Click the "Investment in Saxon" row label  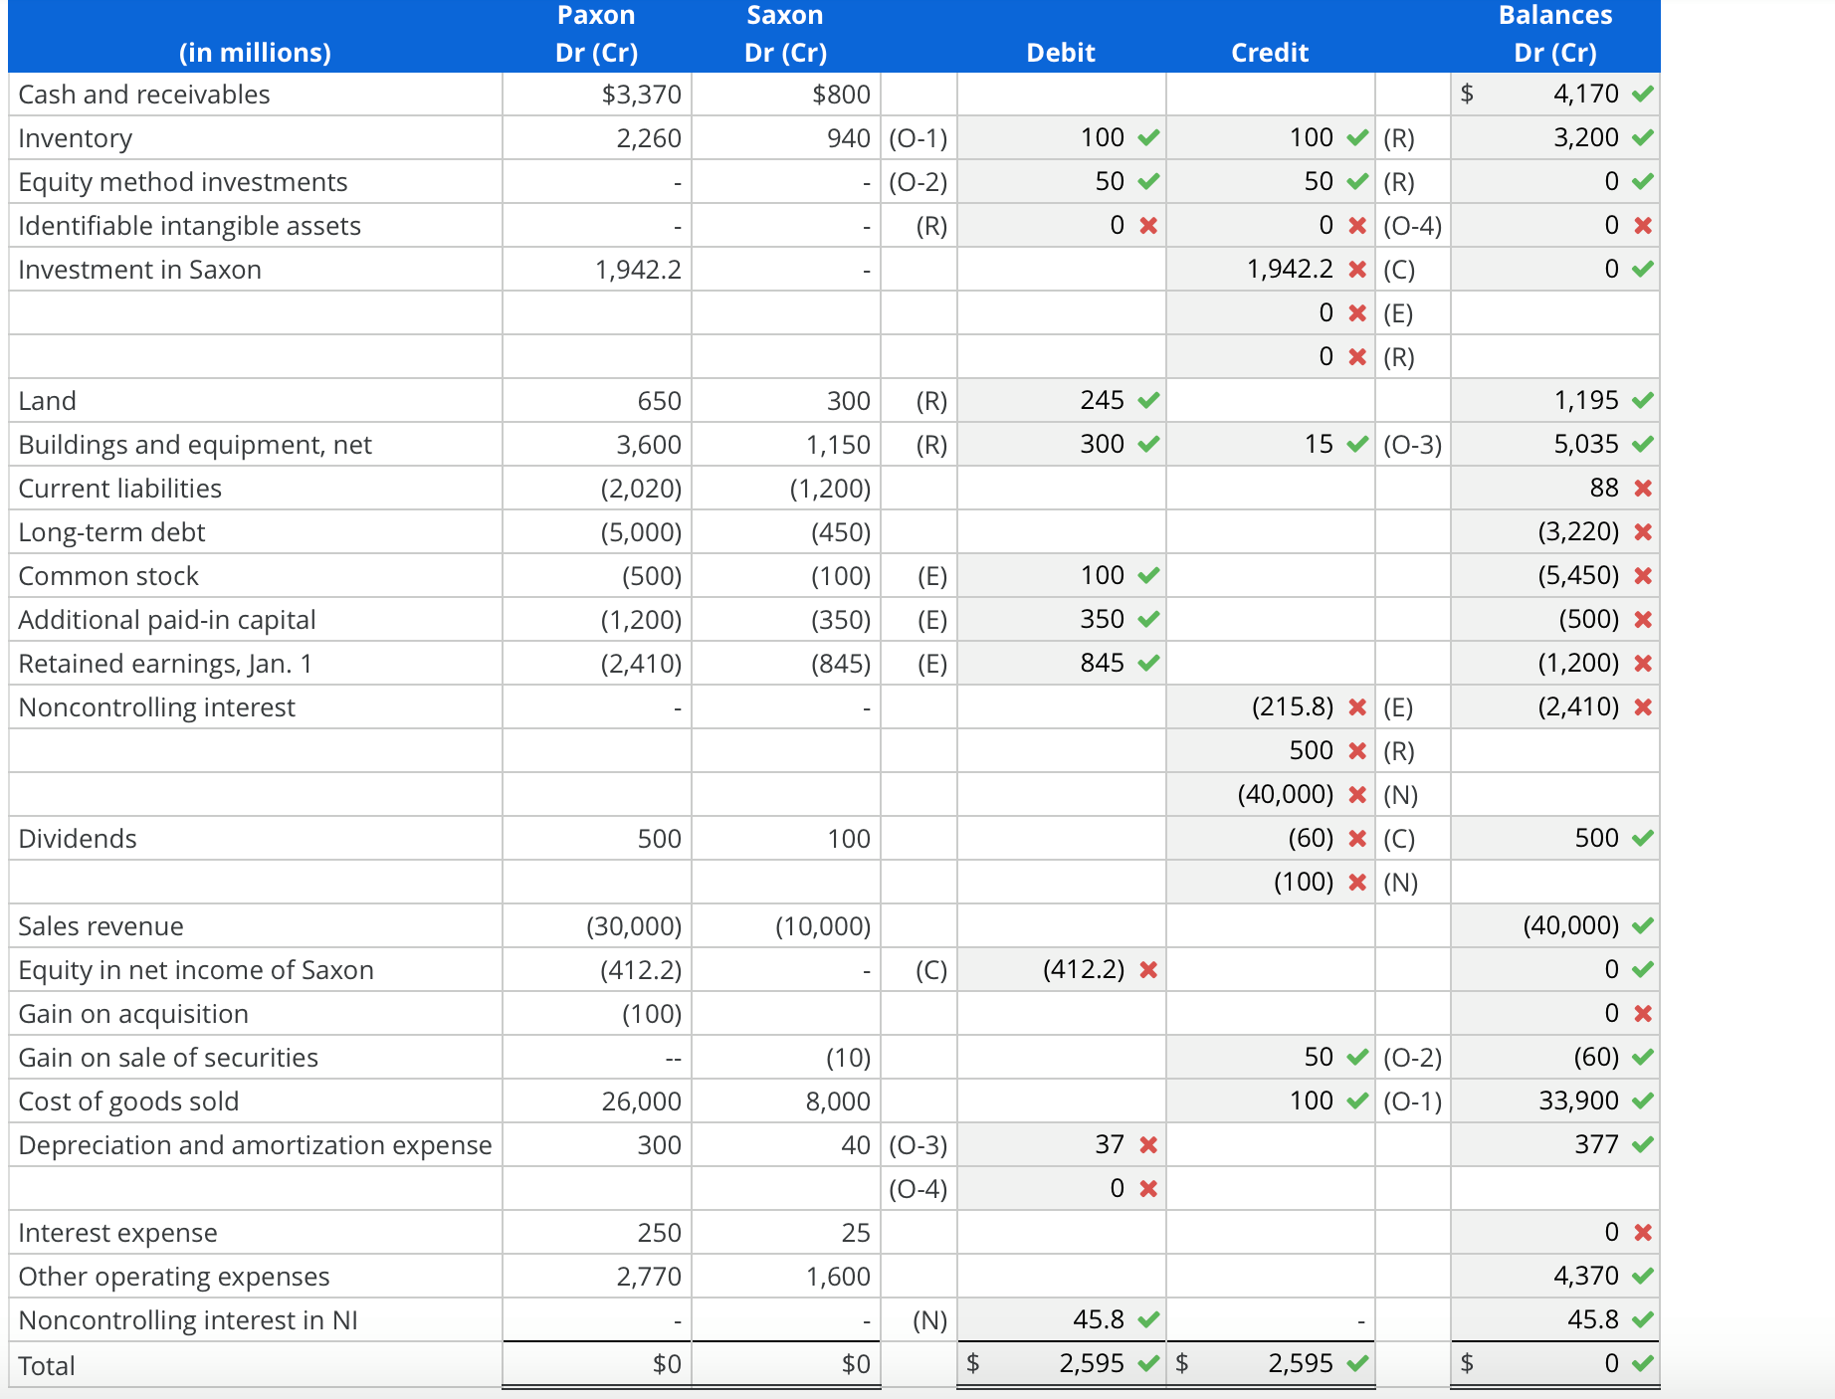coord(140,270)
